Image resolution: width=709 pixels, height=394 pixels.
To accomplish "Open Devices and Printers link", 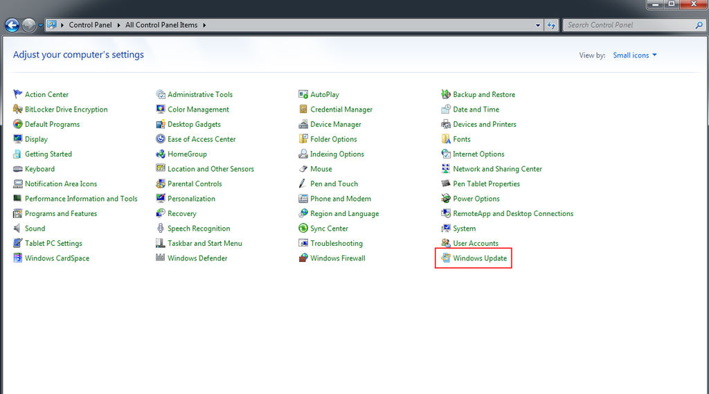I will click(485, 125).
